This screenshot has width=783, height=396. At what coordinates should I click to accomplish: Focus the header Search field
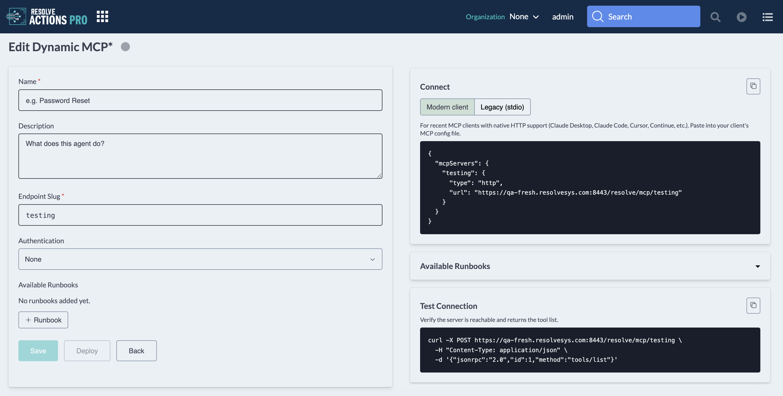coord(643,16)
